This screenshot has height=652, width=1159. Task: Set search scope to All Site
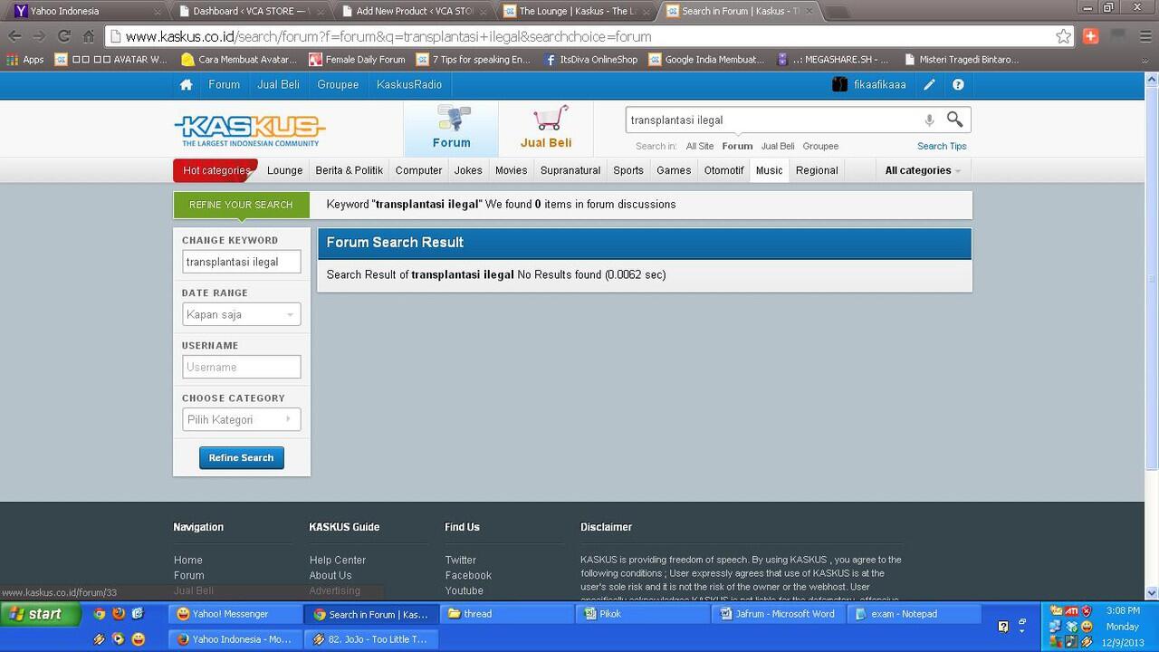pos(700,146)
